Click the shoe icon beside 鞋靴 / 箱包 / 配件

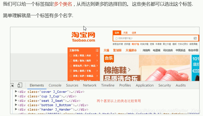(x=71, y=61)
